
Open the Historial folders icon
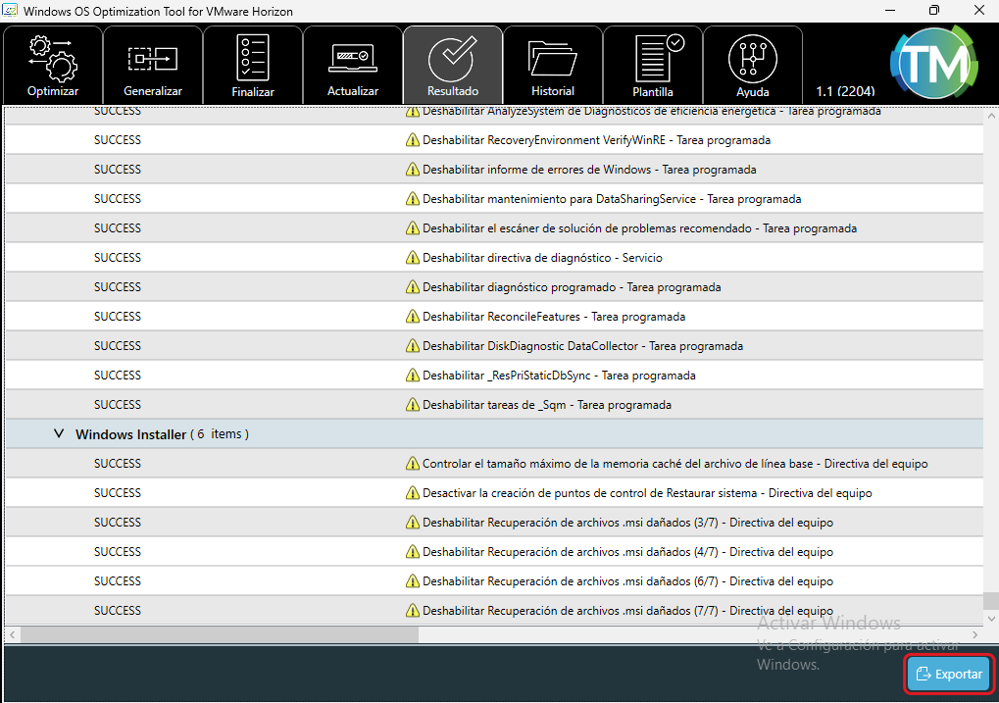553,65
